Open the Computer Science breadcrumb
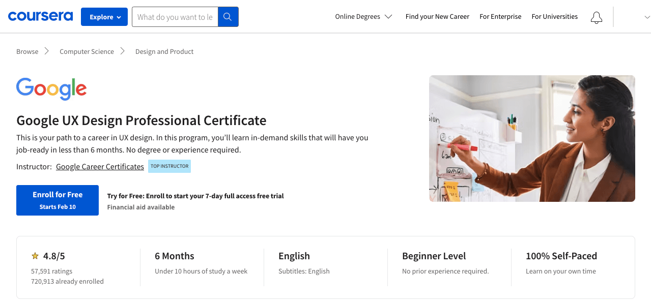The height and width of the screenshot is (303, 651). [x=87, y=51]
